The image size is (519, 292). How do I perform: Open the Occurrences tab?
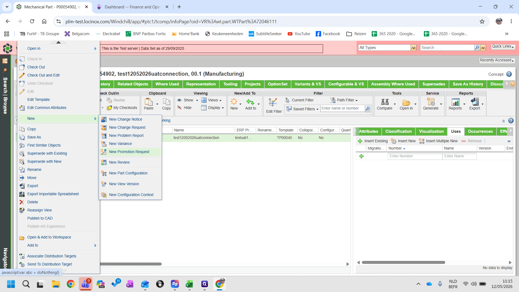point(480,131)
